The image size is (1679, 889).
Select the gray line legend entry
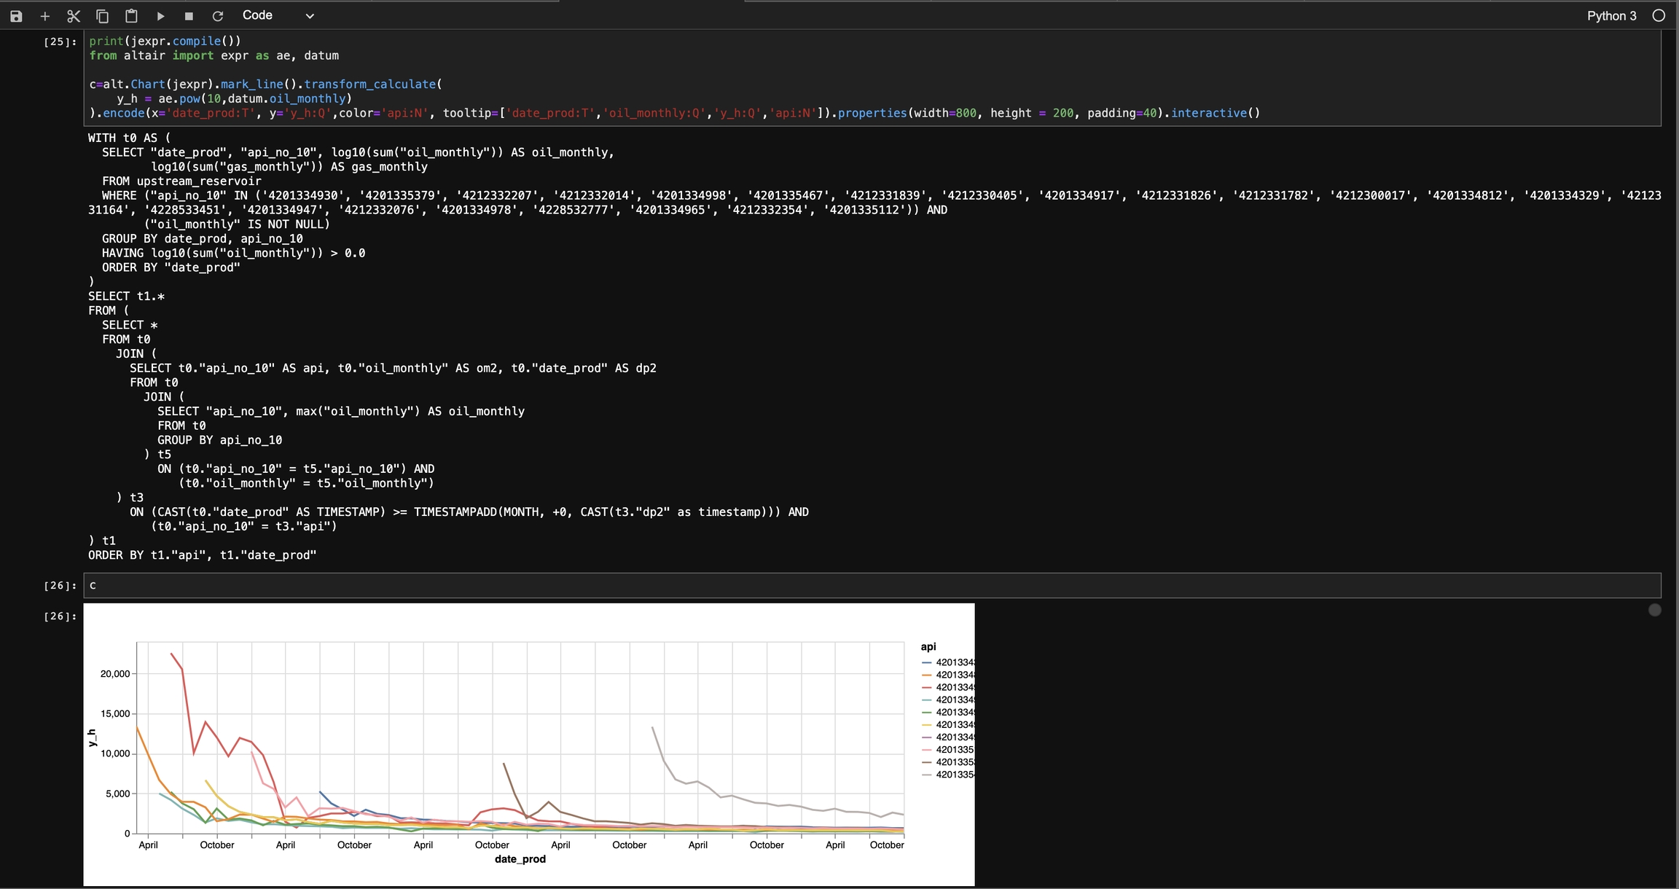click(x=953, y=775)
